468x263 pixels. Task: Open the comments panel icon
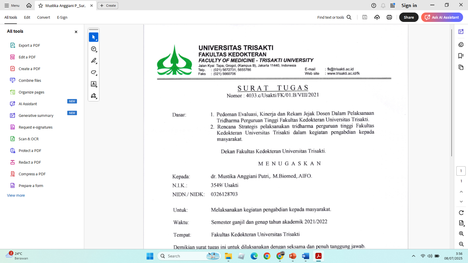461,44
